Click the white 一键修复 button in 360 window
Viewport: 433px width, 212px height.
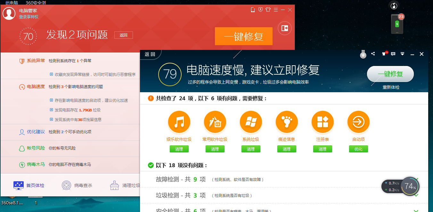(x=390, y=74)
